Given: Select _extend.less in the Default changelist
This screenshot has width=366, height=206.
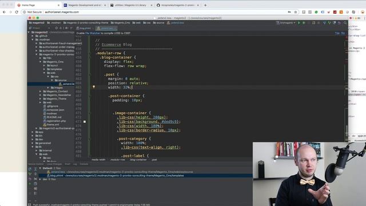Looking at the screenshot, I should 146,172.
